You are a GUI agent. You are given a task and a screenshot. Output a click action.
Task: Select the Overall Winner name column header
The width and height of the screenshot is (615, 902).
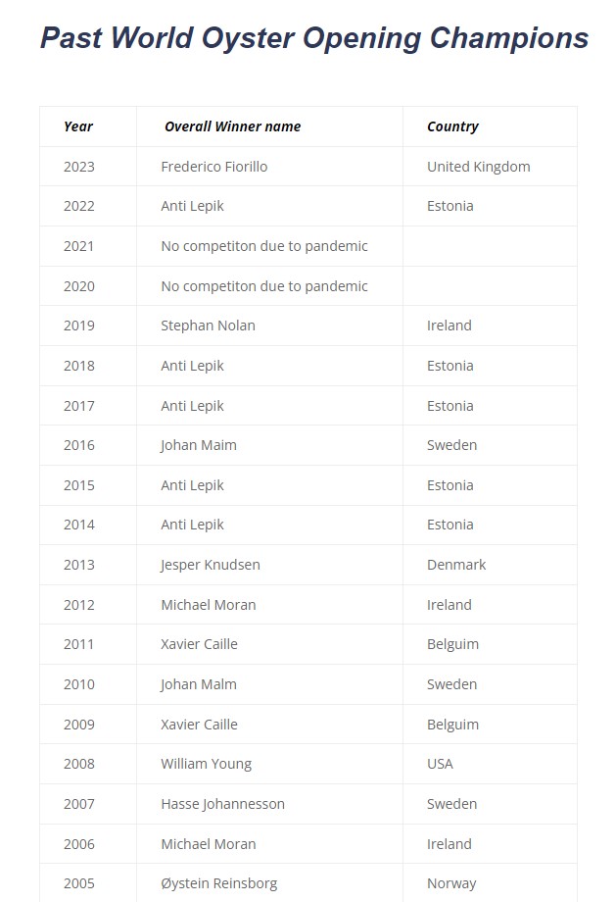coord(233,126)
